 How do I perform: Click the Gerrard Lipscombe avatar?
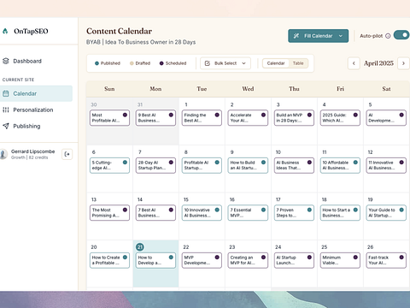point(3,154)
